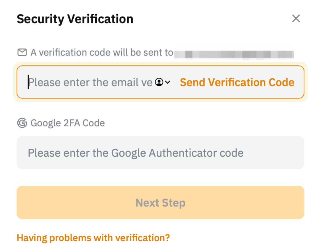Click the word 'Security' in the title
This screenshot has width=315, height=252.
41,19
